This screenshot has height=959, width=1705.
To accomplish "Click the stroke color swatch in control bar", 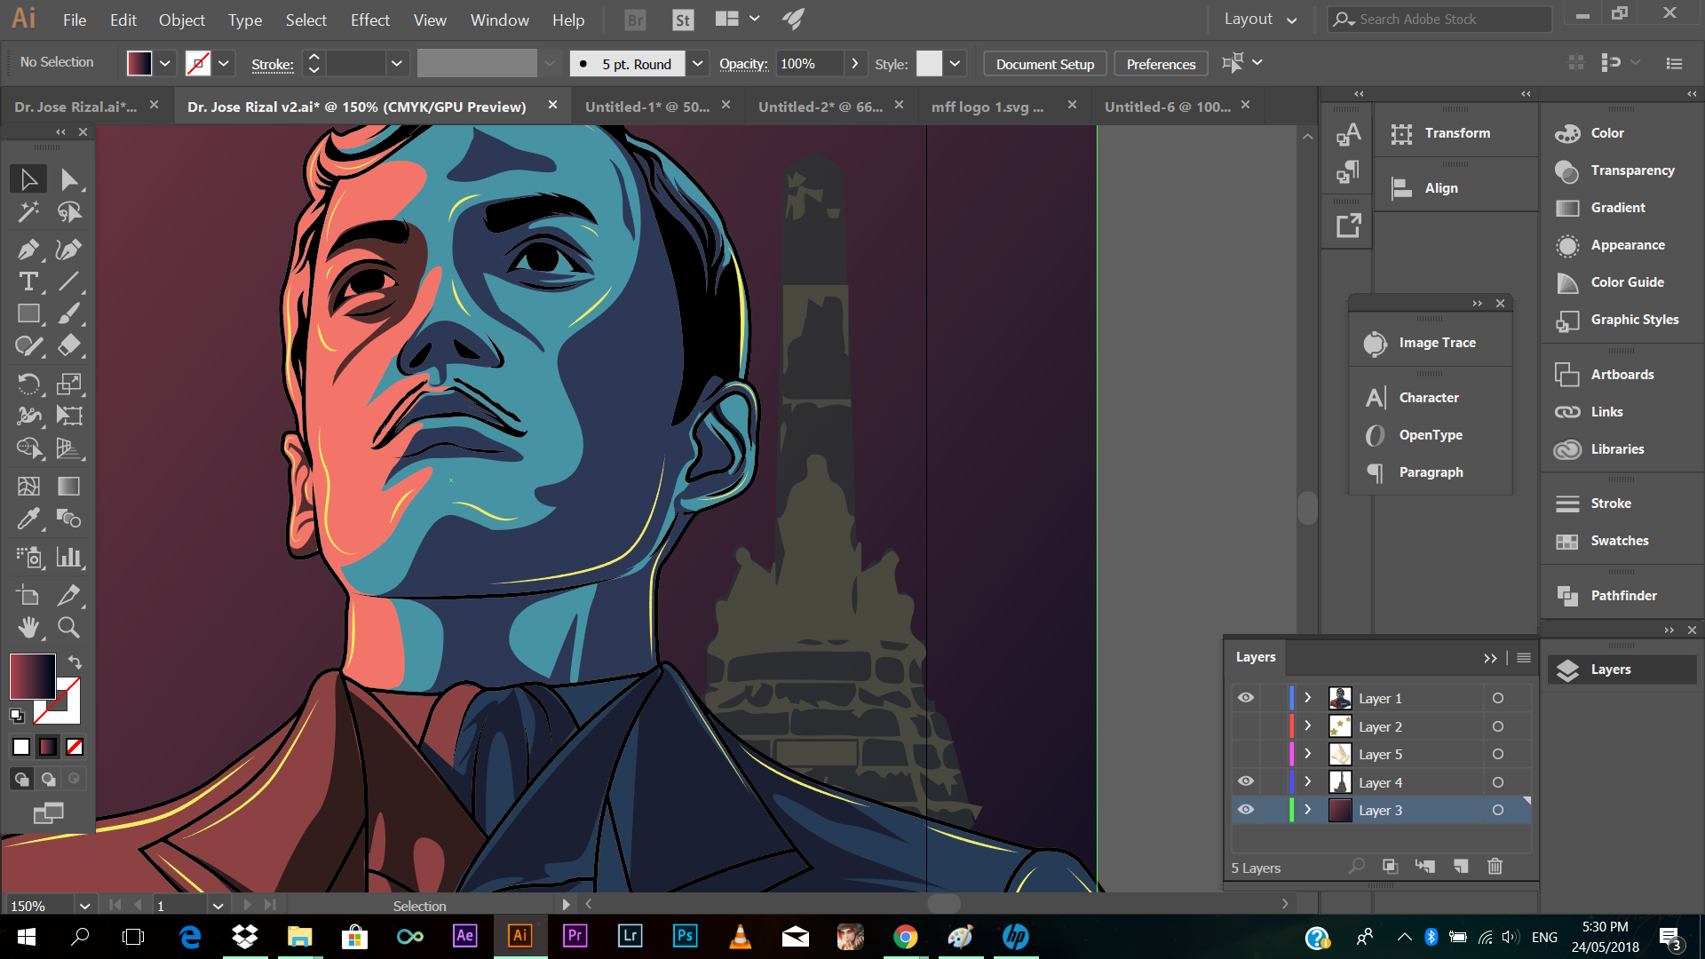I will click(198, 63).
